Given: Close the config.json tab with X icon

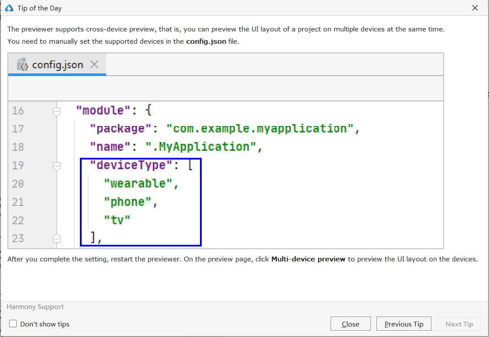Looking at the screenshot, I should pyautogui.click(x=94, y=64).
